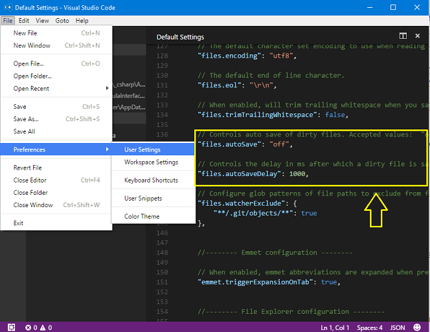Click Ln 1, Col 1 in status bar
This screenshot has width=430, height=332.
tap(335, 327)
